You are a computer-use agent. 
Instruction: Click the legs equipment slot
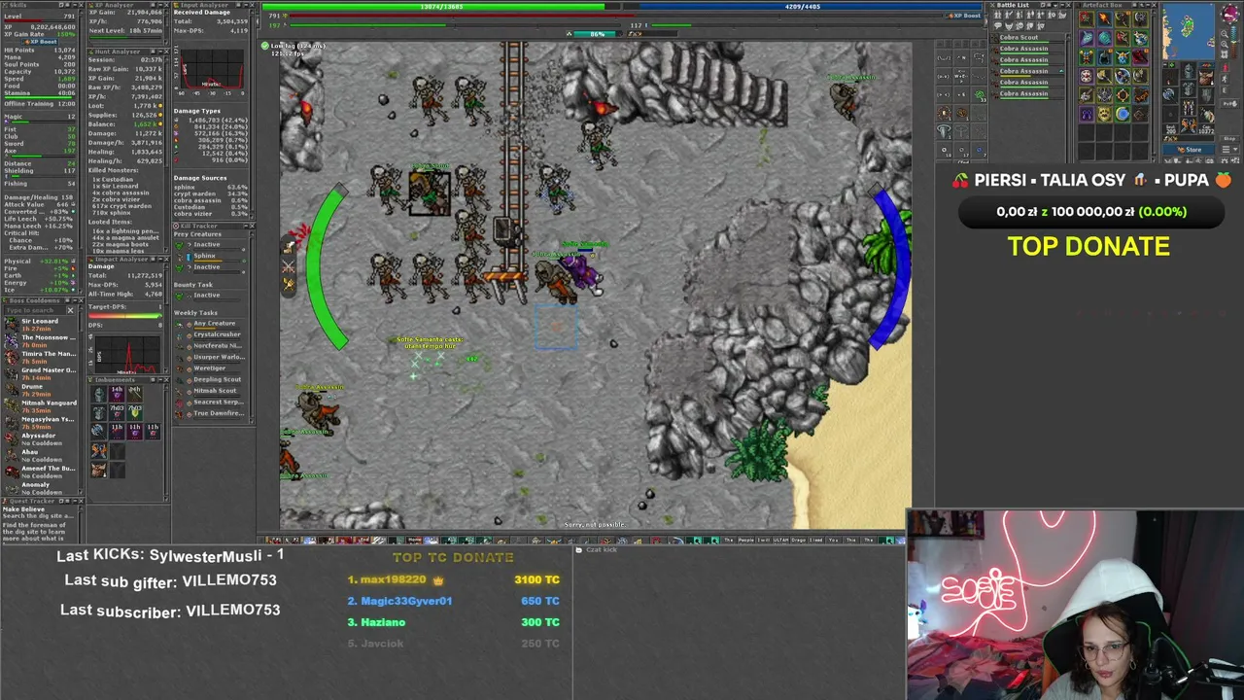(x=1191, y=107)
